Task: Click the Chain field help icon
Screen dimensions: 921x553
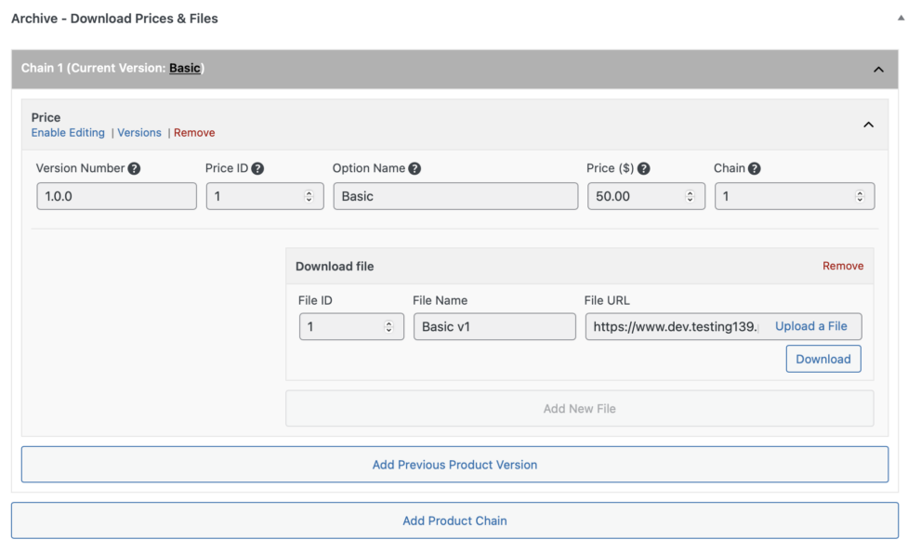Action: [755, 168]
